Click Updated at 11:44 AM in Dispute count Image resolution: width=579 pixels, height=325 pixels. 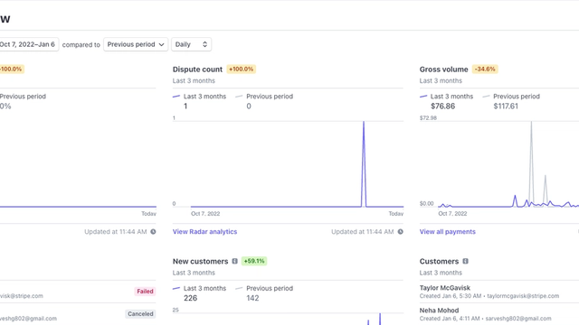click(x=362, y=232)
